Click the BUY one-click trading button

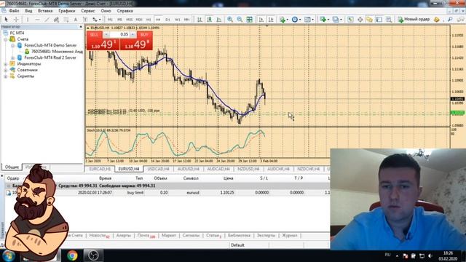click(144, 35)
